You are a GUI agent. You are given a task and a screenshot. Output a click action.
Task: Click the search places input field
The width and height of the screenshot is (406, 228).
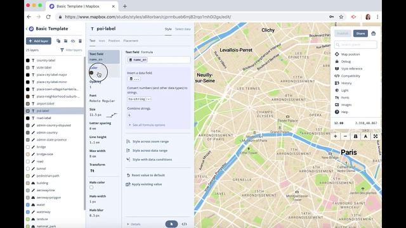pos(355,45)
